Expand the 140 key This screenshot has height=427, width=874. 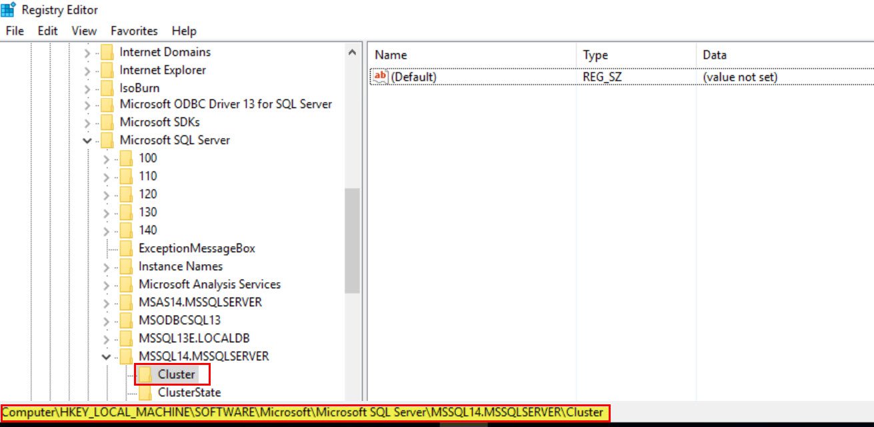tap(106, 230)
